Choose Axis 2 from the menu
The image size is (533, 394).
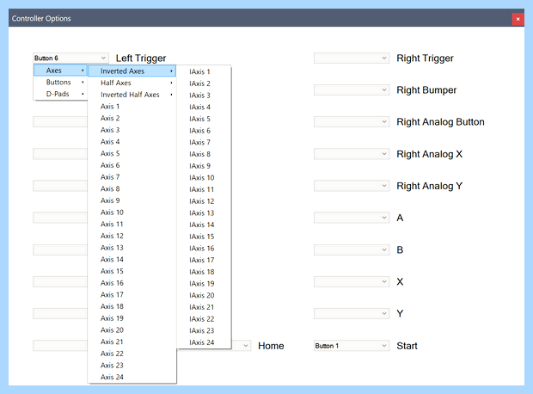132,118
